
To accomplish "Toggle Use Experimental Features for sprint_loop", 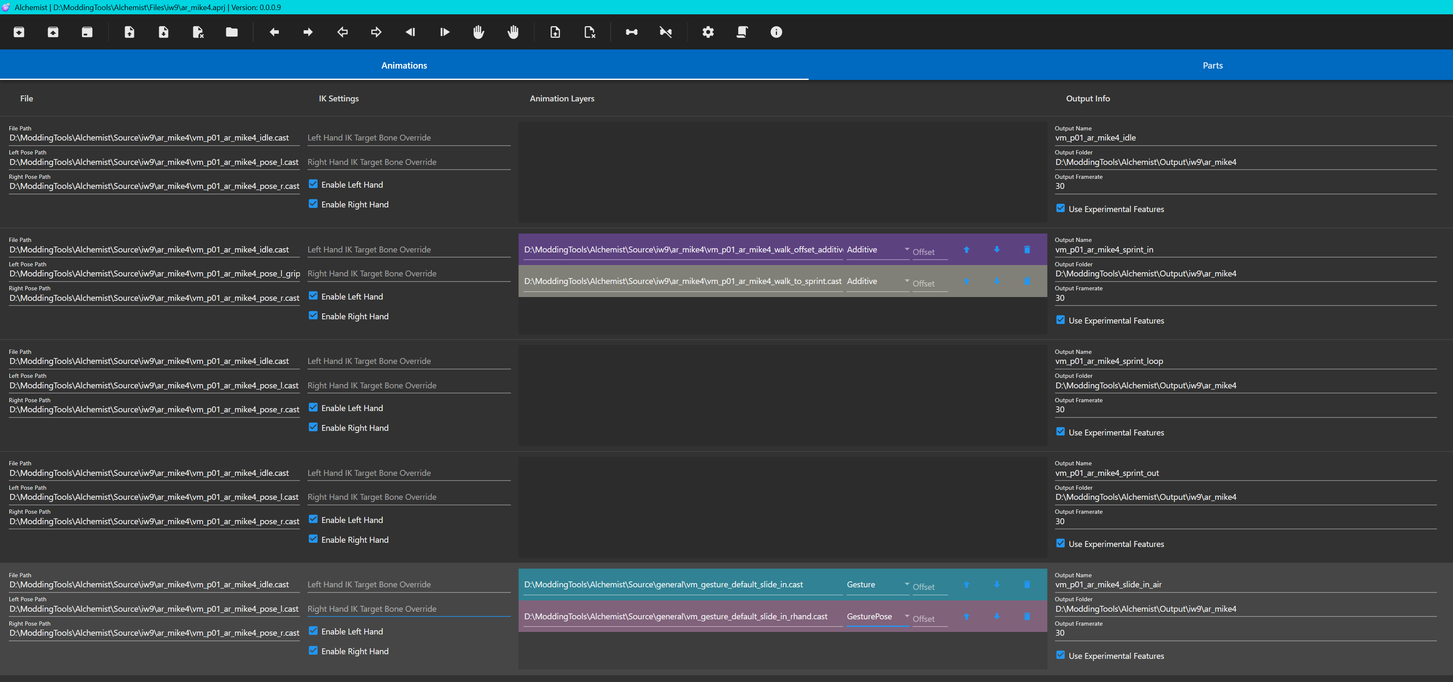I will coord(1060,432).
